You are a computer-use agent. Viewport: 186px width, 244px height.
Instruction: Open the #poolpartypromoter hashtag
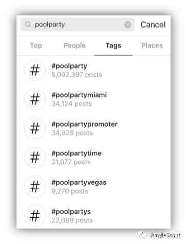point(94,128)
